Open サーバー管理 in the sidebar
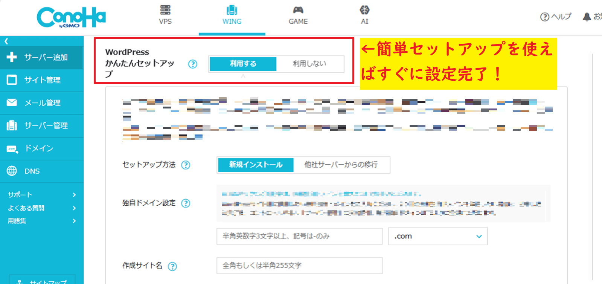The width and height of the screenshot is (602, 284). point(42,125)
